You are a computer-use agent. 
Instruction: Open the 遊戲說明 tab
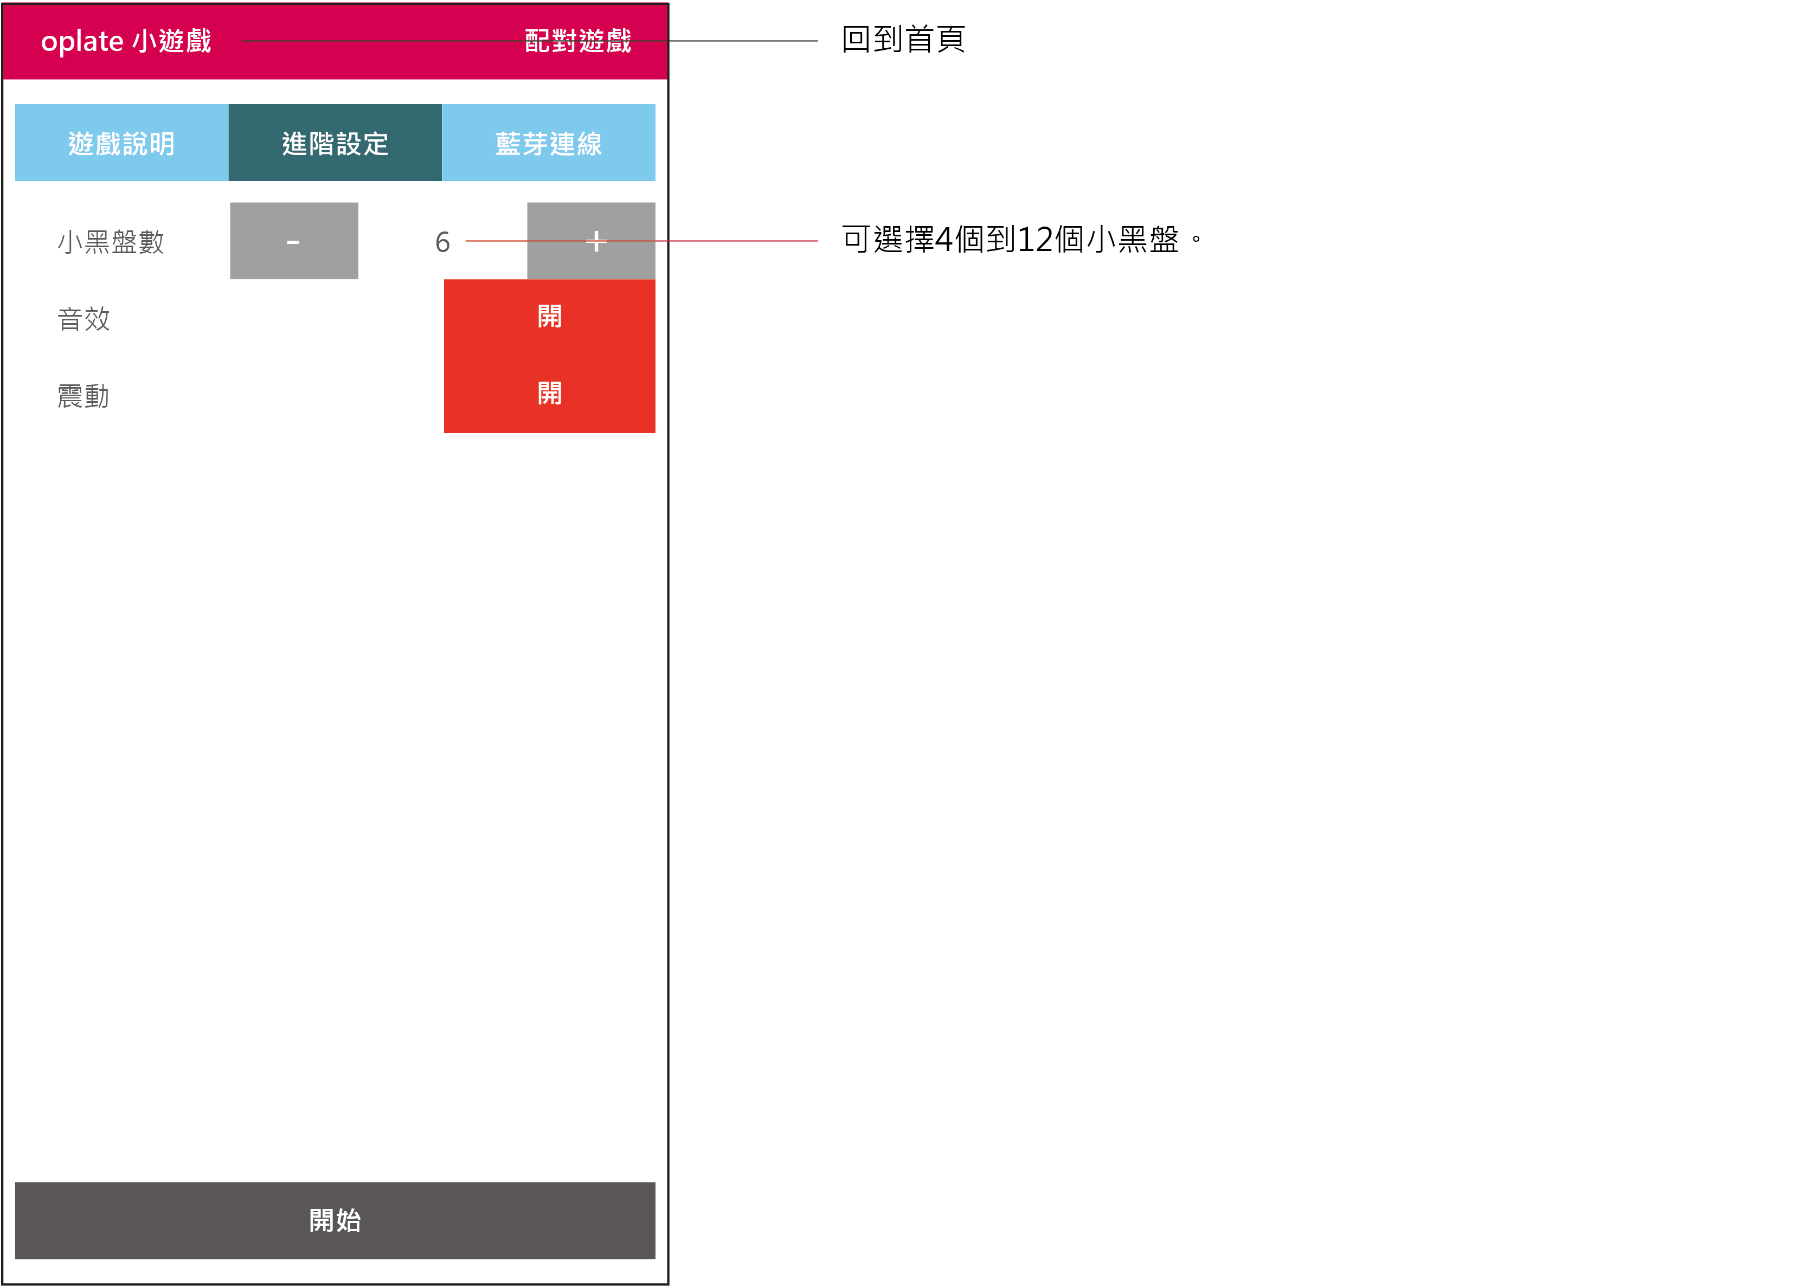pyautogui.click(x=122, y=143)
